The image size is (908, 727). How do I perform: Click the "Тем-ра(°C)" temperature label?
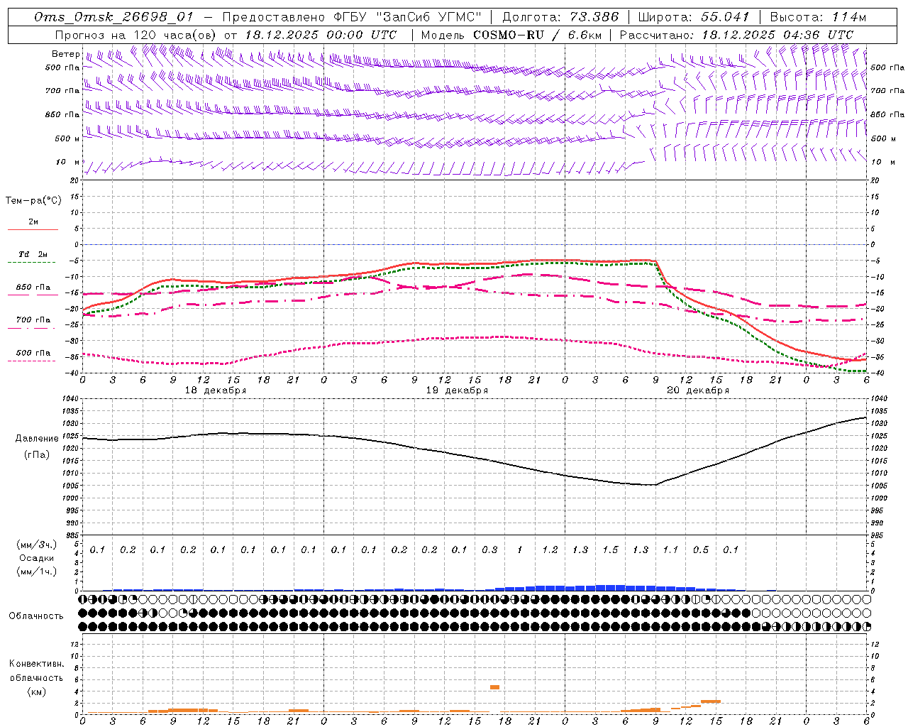pyautogui.click(x=33, y=201)
